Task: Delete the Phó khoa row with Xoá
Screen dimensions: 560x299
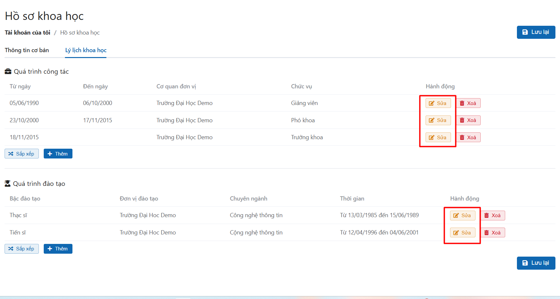Action: (x=468, y=120)
